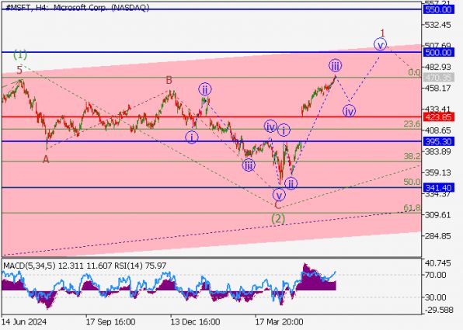Viewport: 463px width, 330px height.
Task: Click the blue horizontal line at 550.00
Action: coord(211,9)
